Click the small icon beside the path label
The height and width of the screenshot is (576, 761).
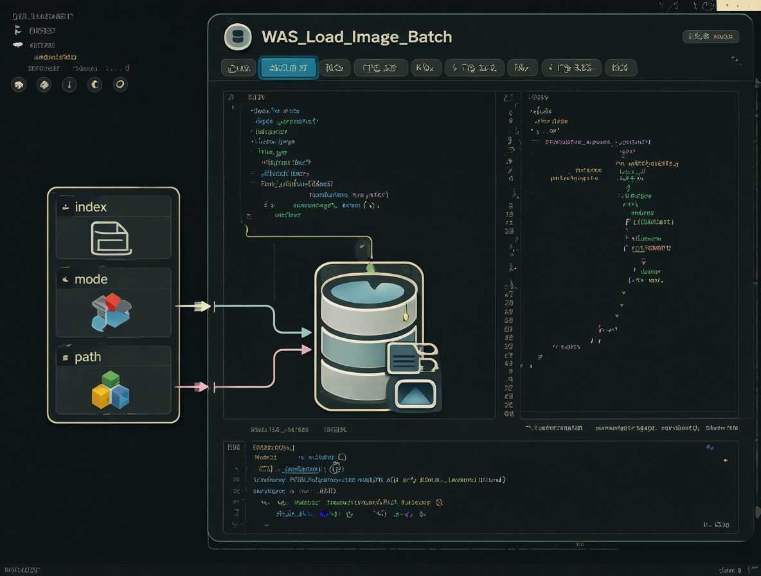click(x=66, y=357)
